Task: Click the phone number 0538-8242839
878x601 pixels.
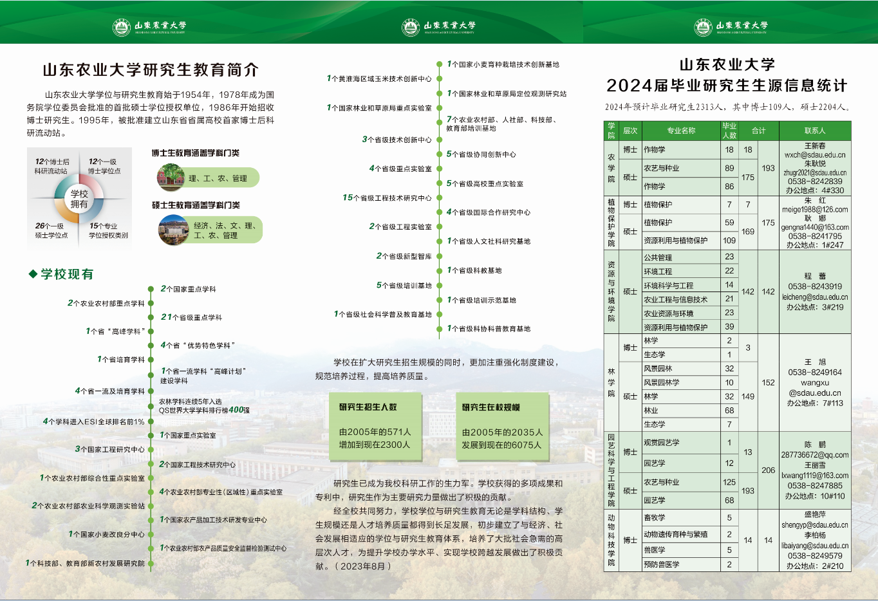Action: pos(815,181)
